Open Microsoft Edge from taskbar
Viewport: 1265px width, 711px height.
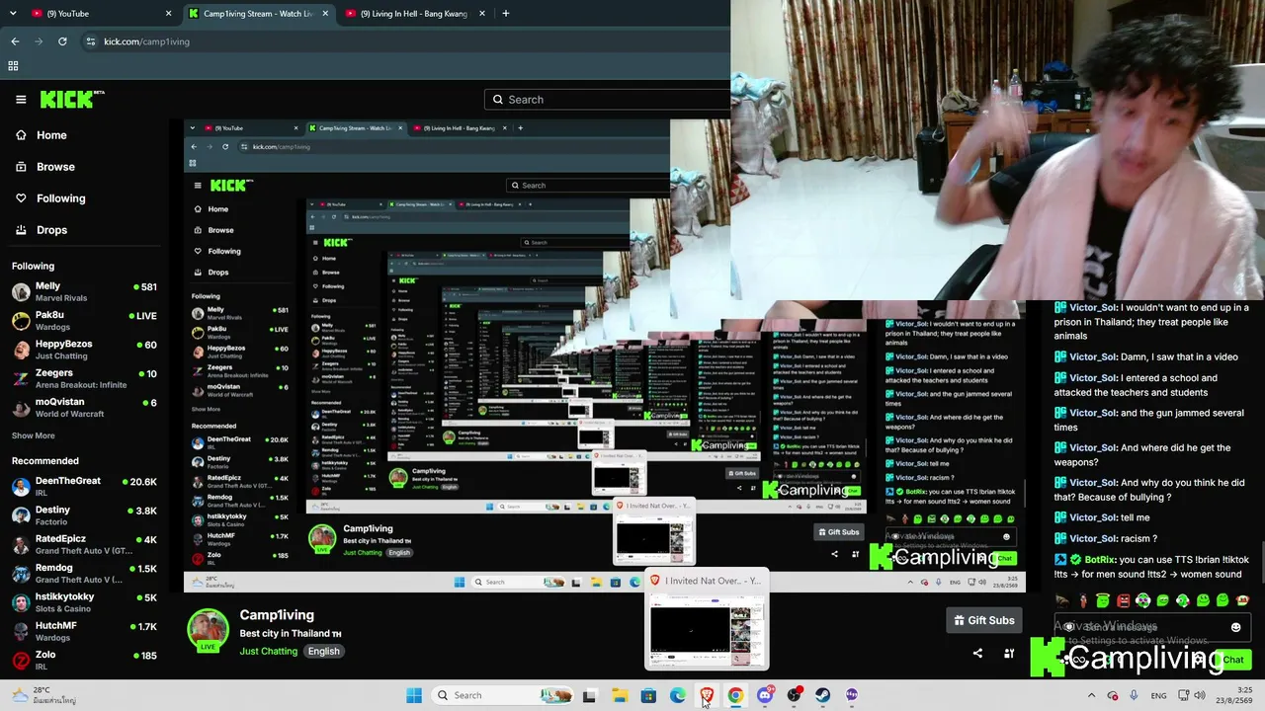click(x=678, y=695)
